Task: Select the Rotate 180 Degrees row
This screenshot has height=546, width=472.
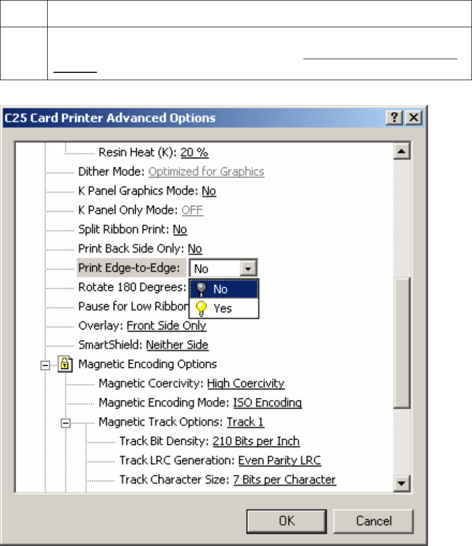Action: [x=132, y=287]
